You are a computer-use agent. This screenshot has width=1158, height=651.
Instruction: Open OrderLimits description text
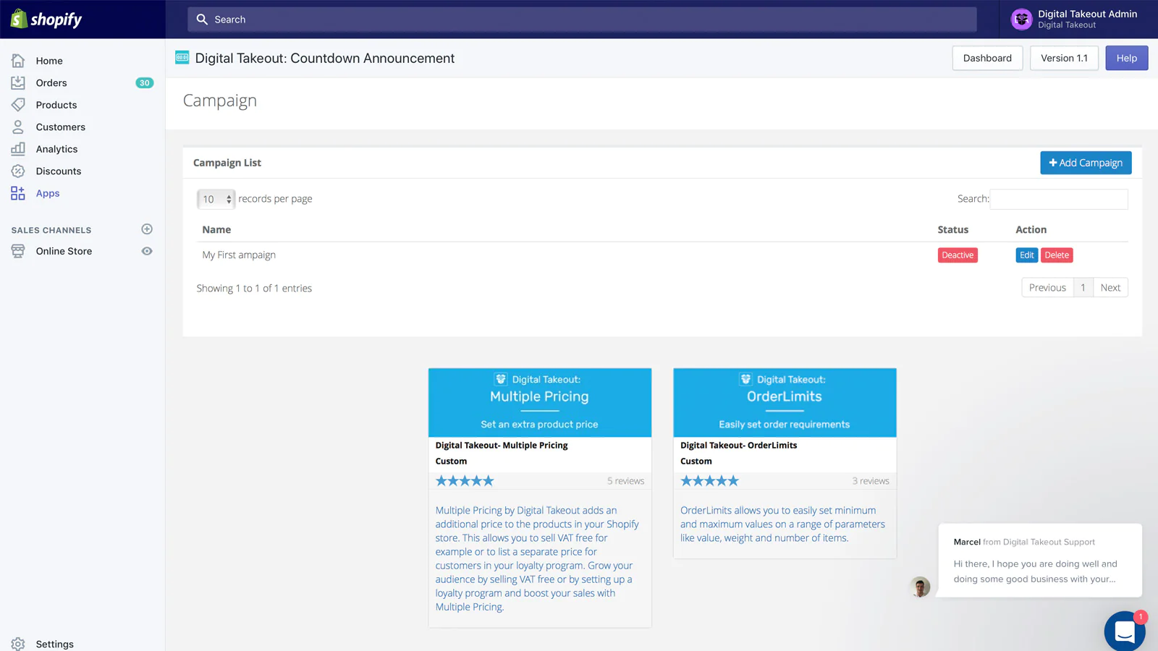click(x=782, y=524)
